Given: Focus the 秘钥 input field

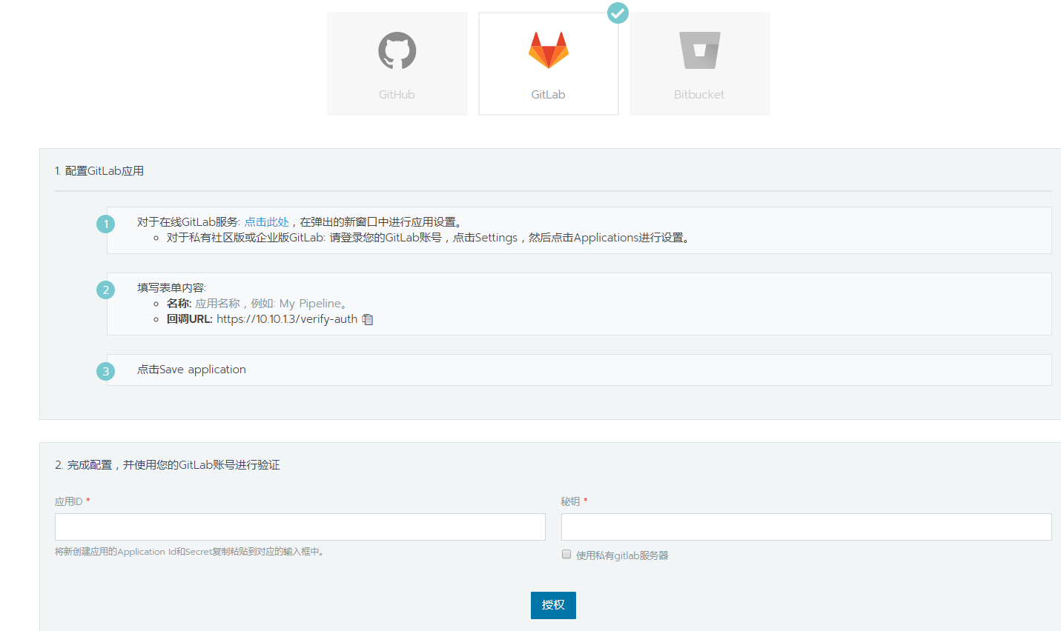Looking at the screenshot, I should [807, 527].
